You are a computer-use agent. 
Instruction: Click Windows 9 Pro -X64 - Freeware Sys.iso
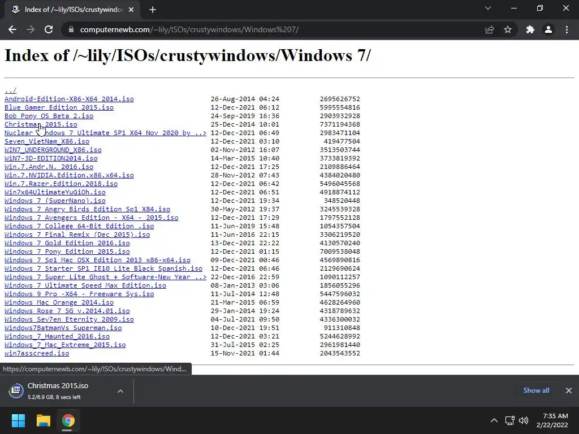coord(79,294)
